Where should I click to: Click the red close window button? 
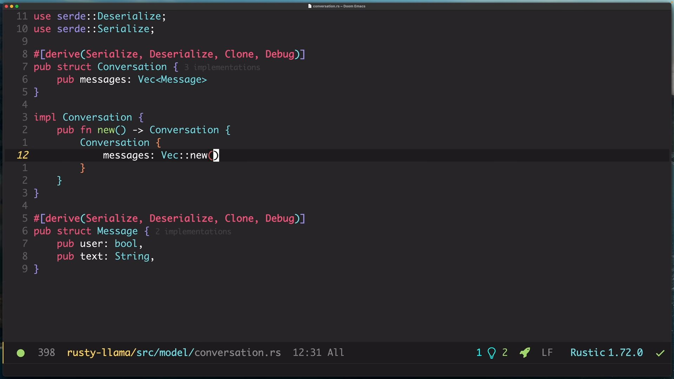6,6
